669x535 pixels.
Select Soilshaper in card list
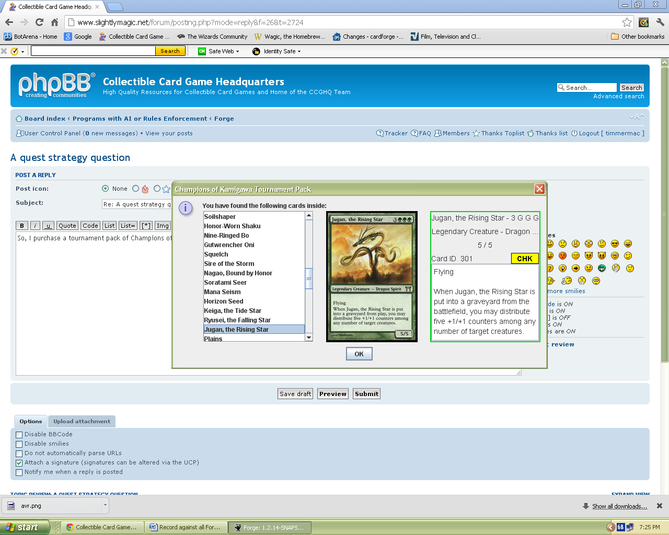[254, 216]
